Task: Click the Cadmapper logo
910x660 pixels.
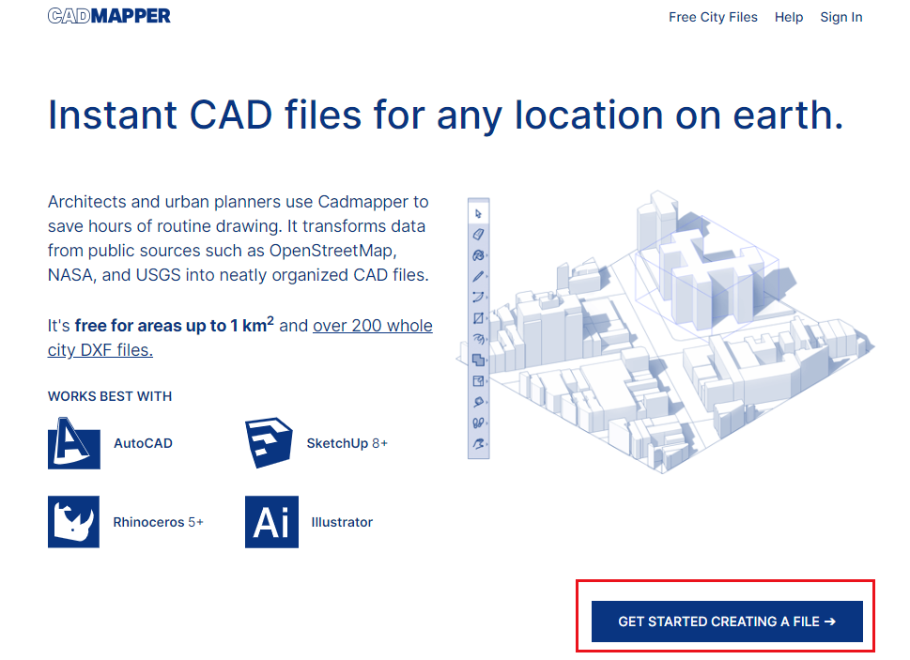Action: (109, 16)
